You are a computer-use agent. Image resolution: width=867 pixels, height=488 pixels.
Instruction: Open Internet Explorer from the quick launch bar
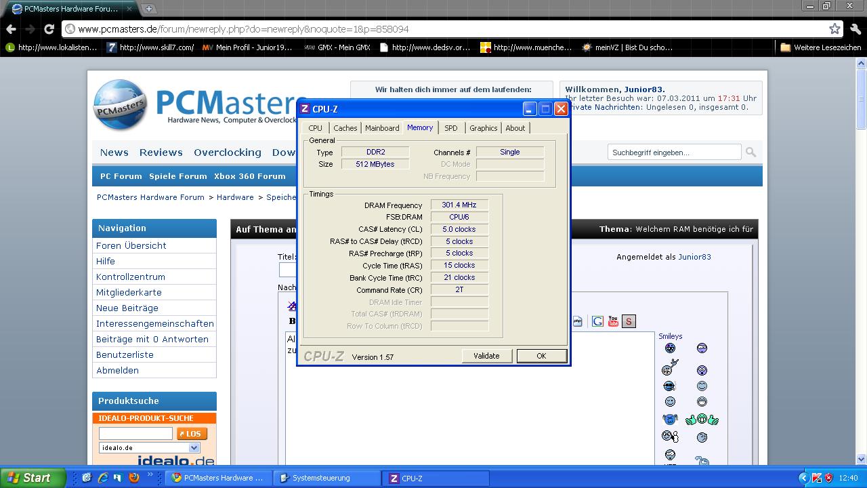pyautogui.click(x=102, y=478)
